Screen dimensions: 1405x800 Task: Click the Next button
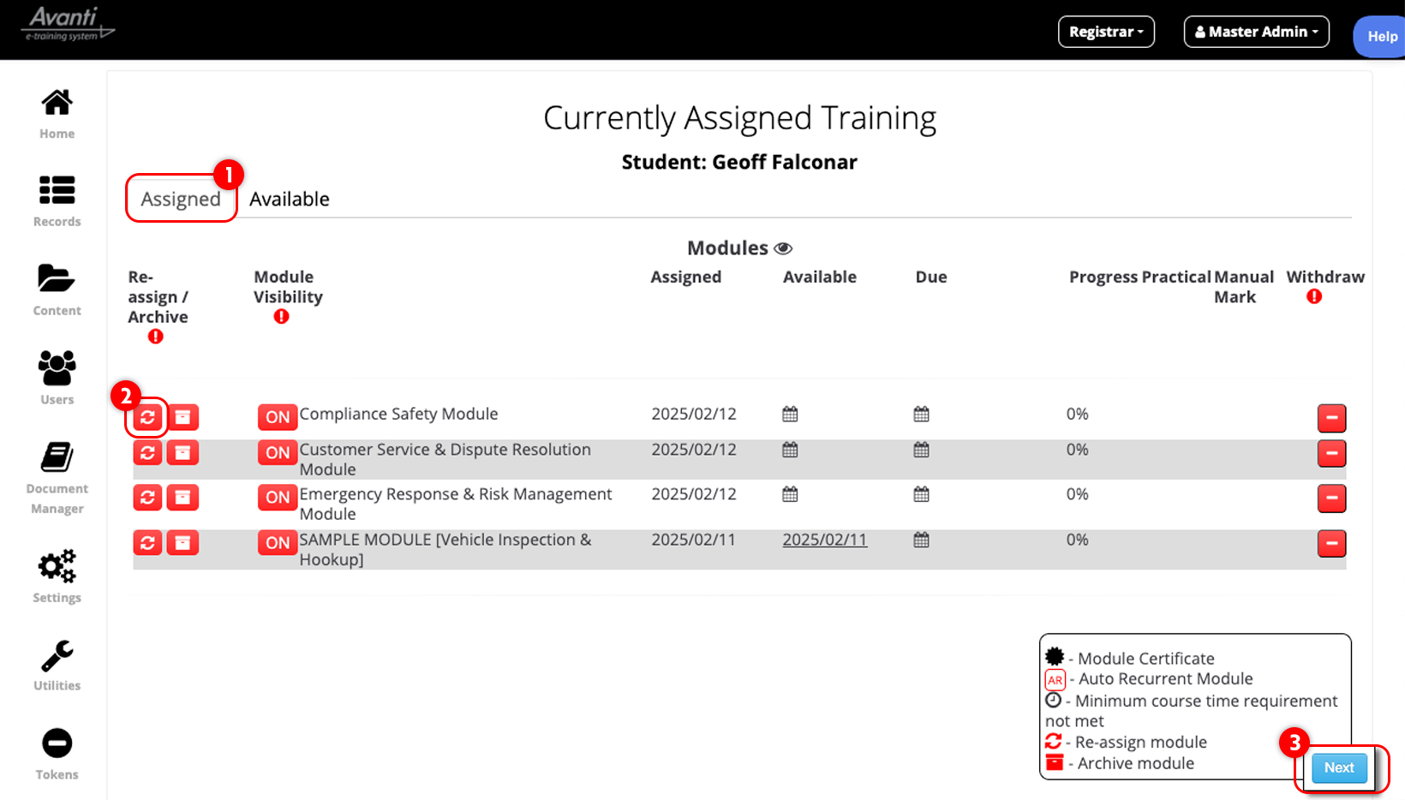coord(1339,767)
